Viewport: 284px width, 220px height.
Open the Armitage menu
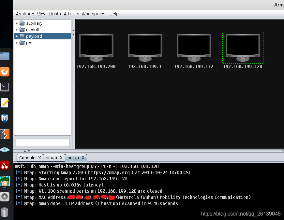(25, 14)
